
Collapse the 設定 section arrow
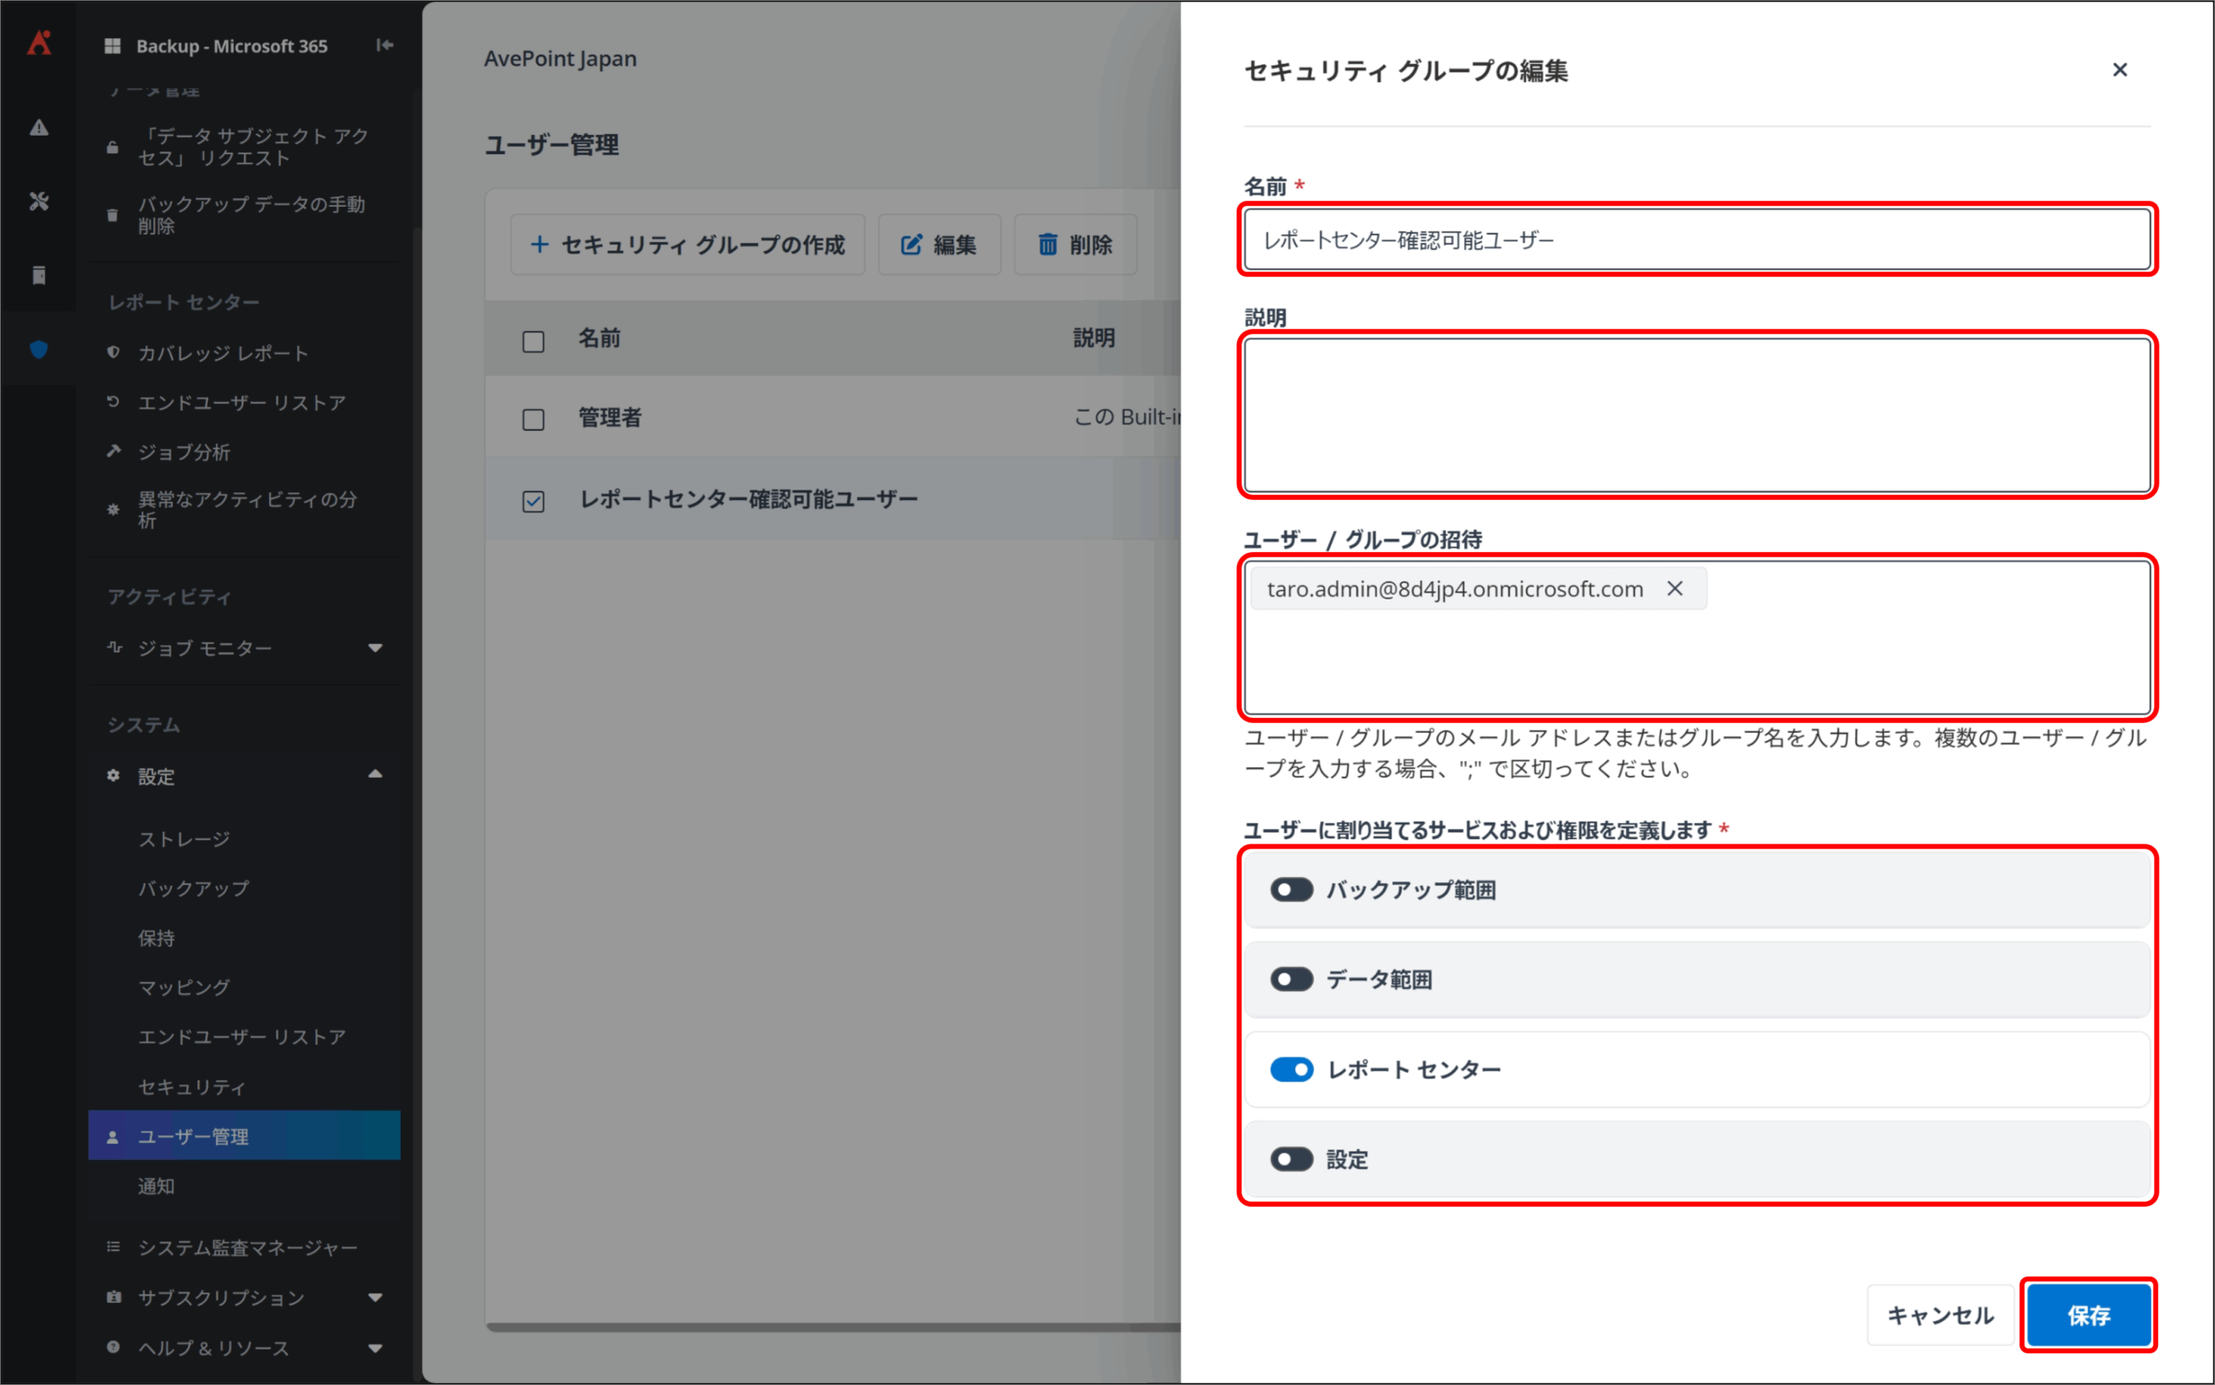[x=375, y=775]
